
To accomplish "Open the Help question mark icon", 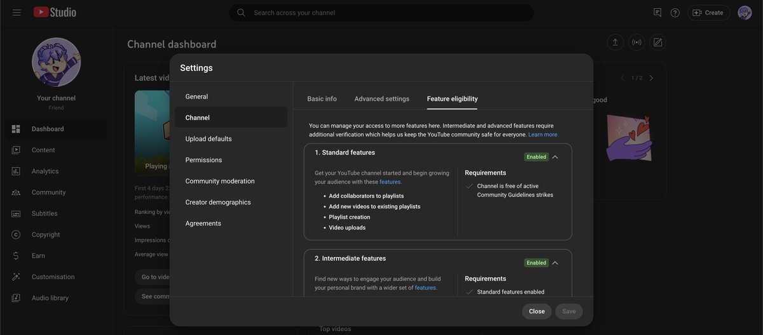I will (675, 13).
